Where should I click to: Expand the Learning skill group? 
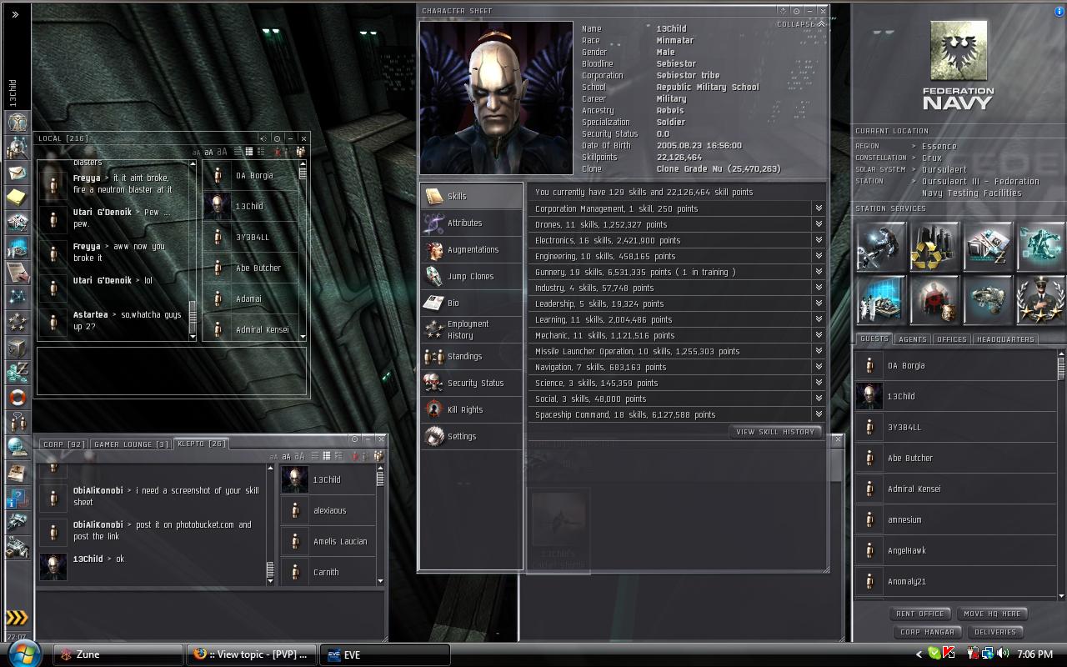(819, 319)
